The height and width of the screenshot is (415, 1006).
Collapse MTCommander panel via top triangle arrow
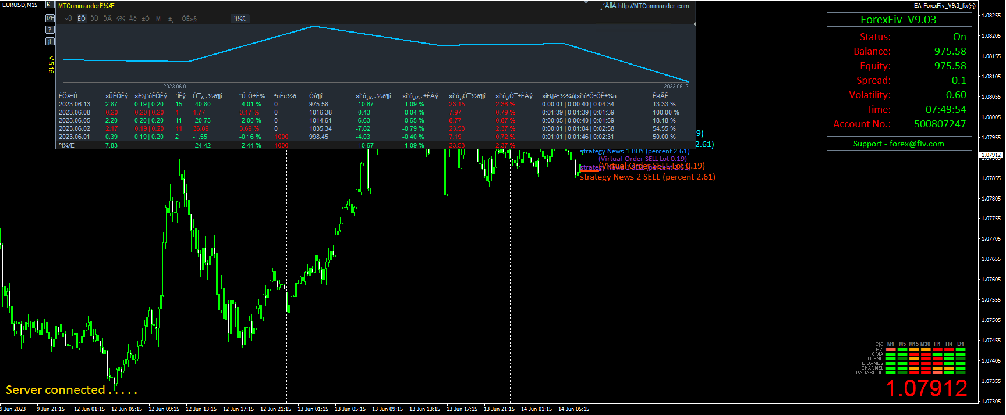click(x=587, y=2)
